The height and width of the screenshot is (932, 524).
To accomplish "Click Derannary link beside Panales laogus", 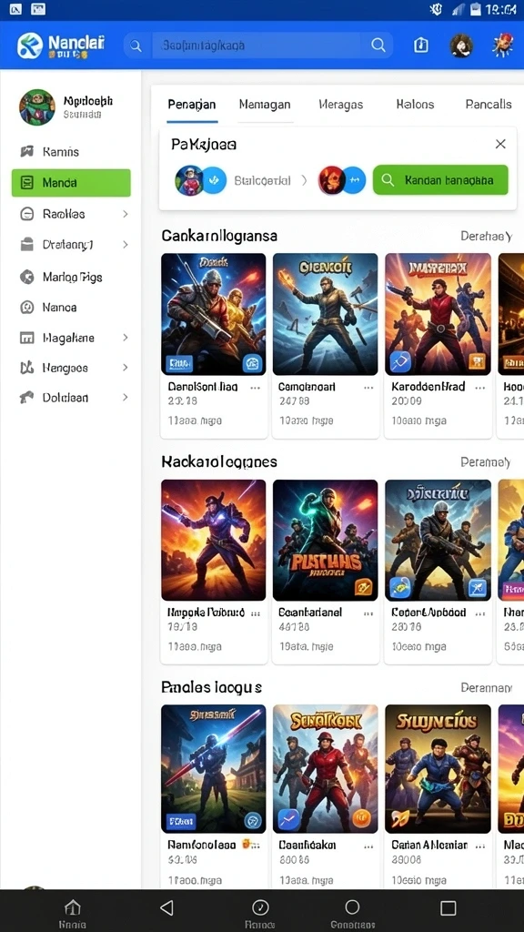I will click(x=487, y=688).
